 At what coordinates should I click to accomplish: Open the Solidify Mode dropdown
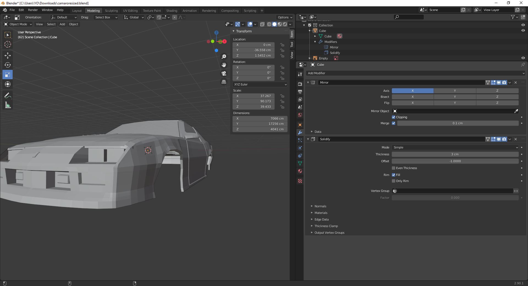[x=455, y=147]
